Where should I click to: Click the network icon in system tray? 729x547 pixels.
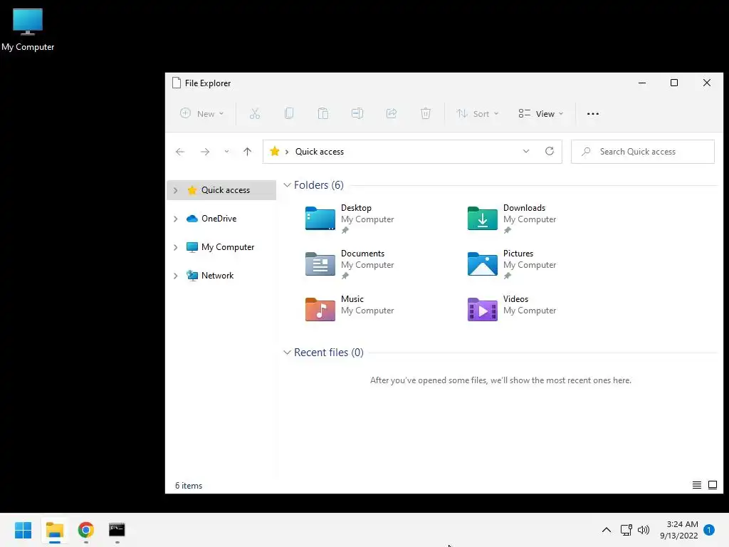[626, 530]
